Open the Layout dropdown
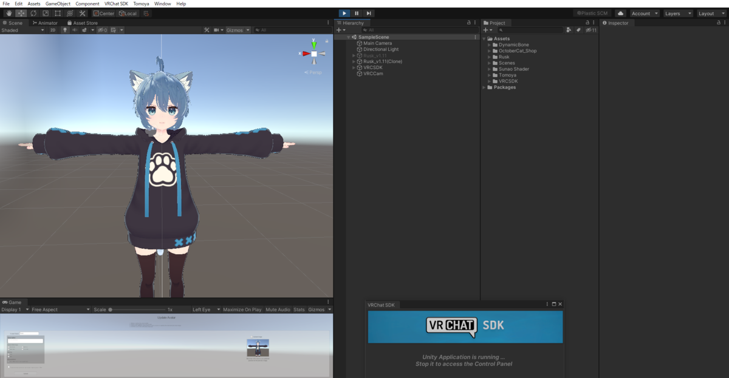729x378 pixels. pyautogui.click(x=711, y=13)
